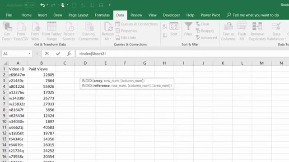The width and height of the screenshot is (289, 162).
Task: Select cell containing v81647f
Action: [x=18, y=110]
